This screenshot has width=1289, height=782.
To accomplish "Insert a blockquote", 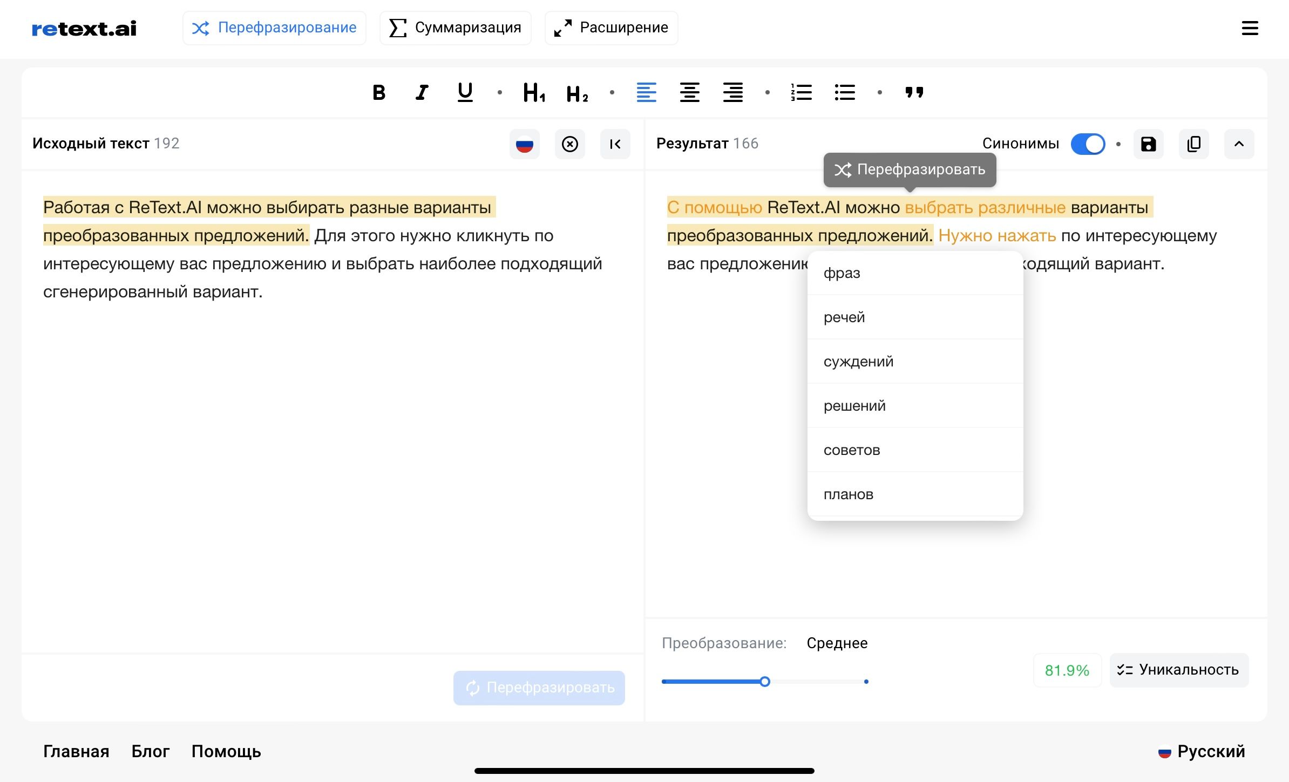I will click(914, 92).
